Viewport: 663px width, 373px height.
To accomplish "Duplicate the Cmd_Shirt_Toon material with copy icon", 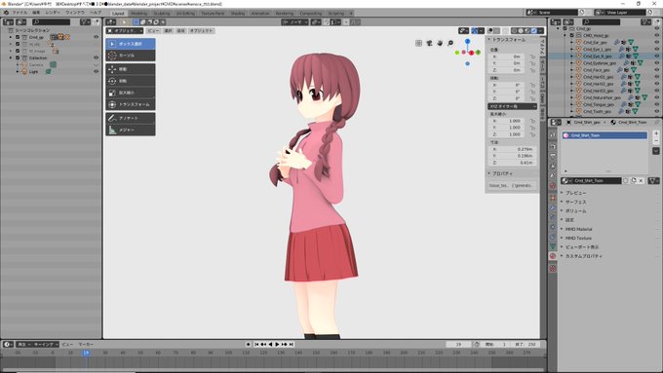I will pyautogui.click(x=634, y=181).
